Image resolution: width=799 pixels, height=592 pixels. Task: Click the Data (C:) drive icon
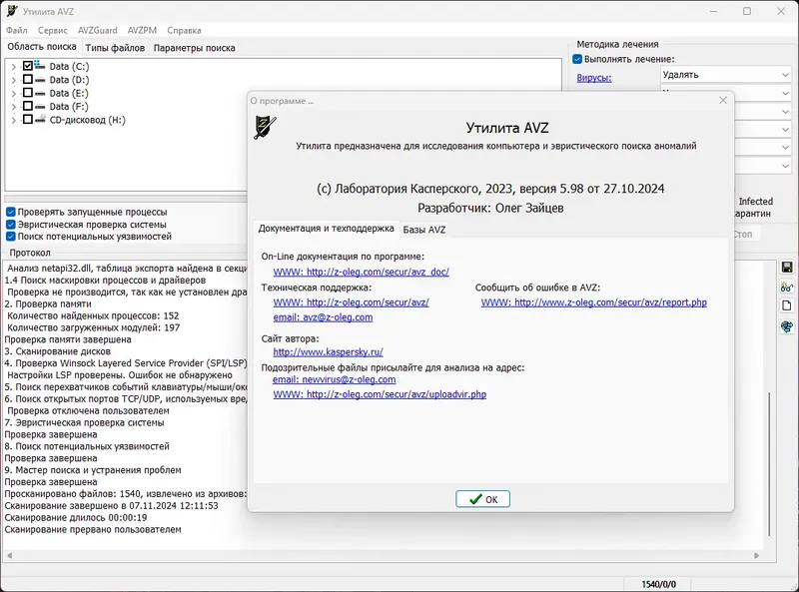[40, 65]
